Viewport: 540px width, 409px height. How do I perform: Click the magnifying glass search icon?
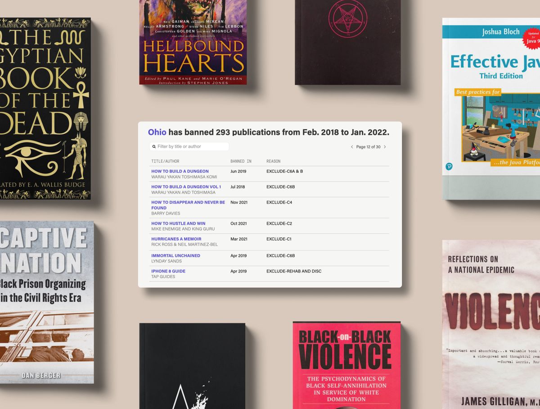click(x=154, y=146)
